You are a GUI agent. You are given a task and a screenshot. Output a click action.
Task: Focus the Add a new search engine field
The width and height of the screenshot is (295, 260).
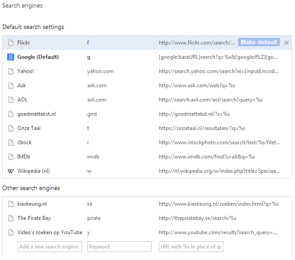pos(49,247)
